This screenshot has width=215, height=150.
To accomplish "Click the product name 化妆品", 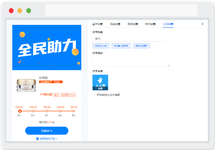I will pyautogui.click(x=43, y=78).
